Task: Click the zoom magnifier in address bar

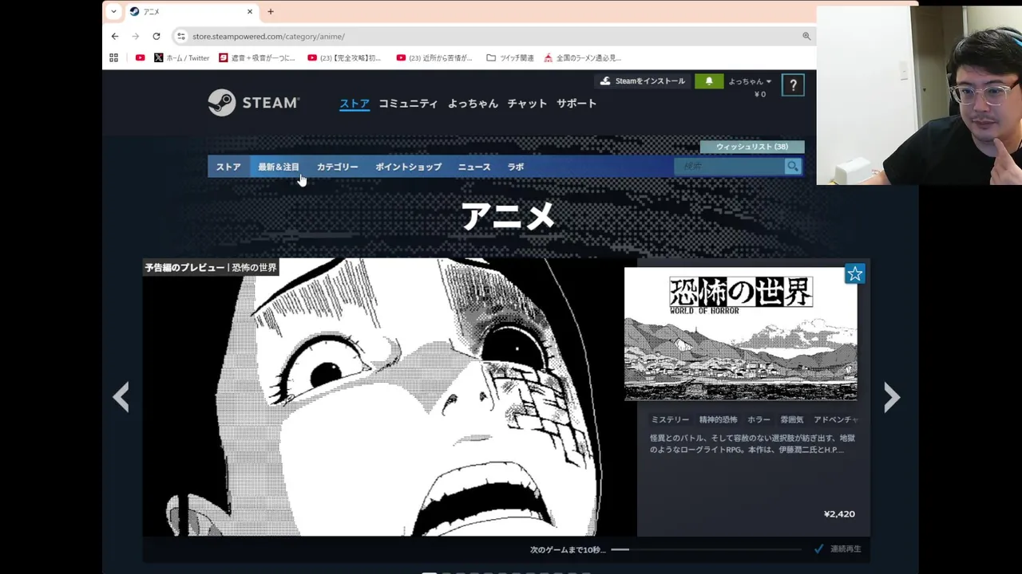Action: (x=806, y=36)
